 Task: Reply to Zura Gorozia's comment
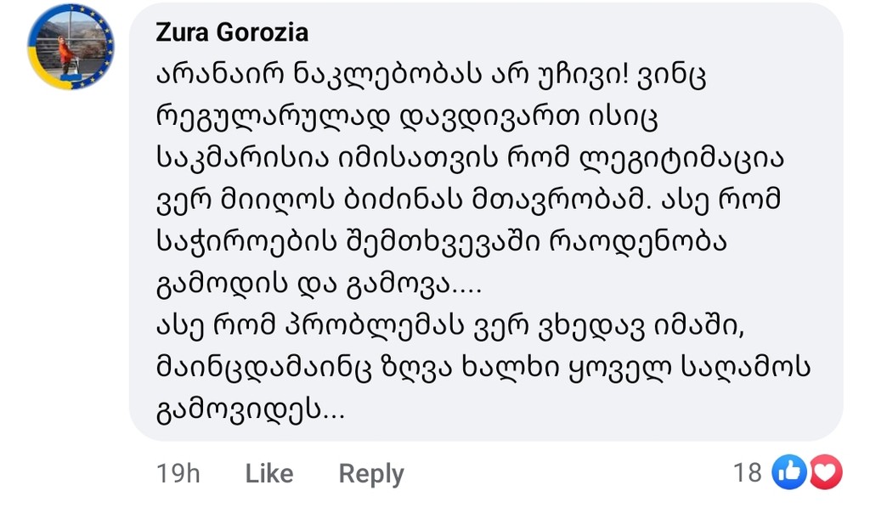371,473
